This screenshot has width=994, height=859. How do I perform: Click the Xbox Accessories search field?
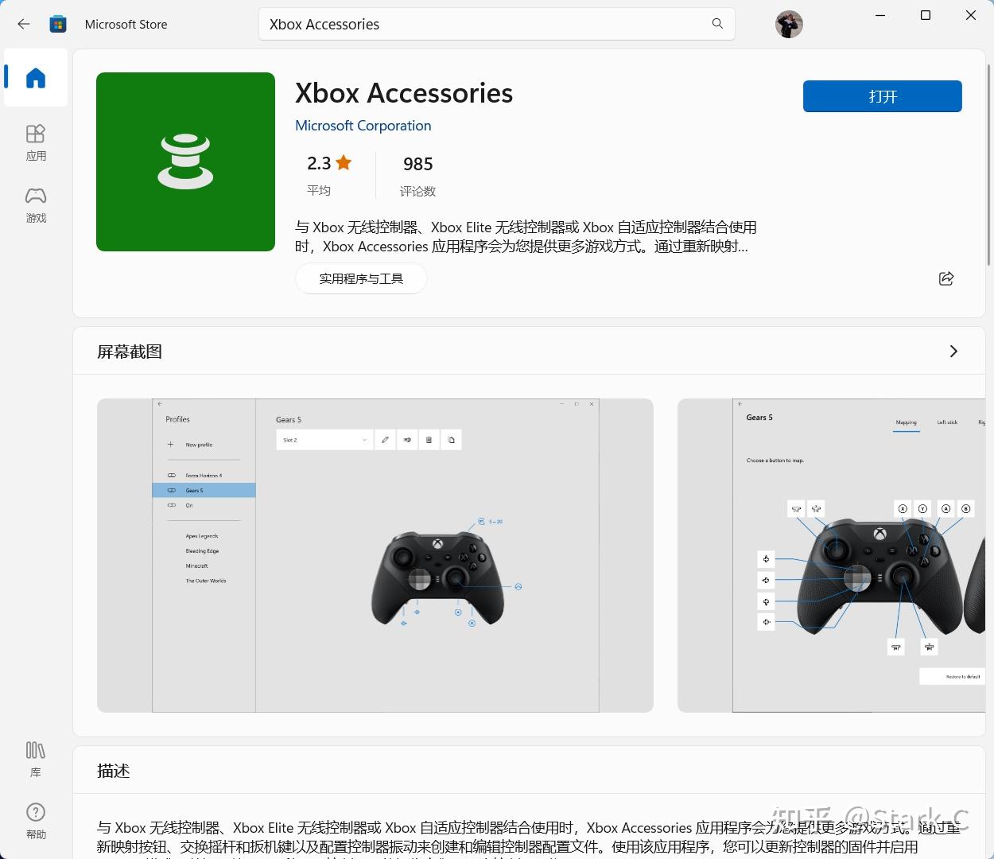point(496,24)
